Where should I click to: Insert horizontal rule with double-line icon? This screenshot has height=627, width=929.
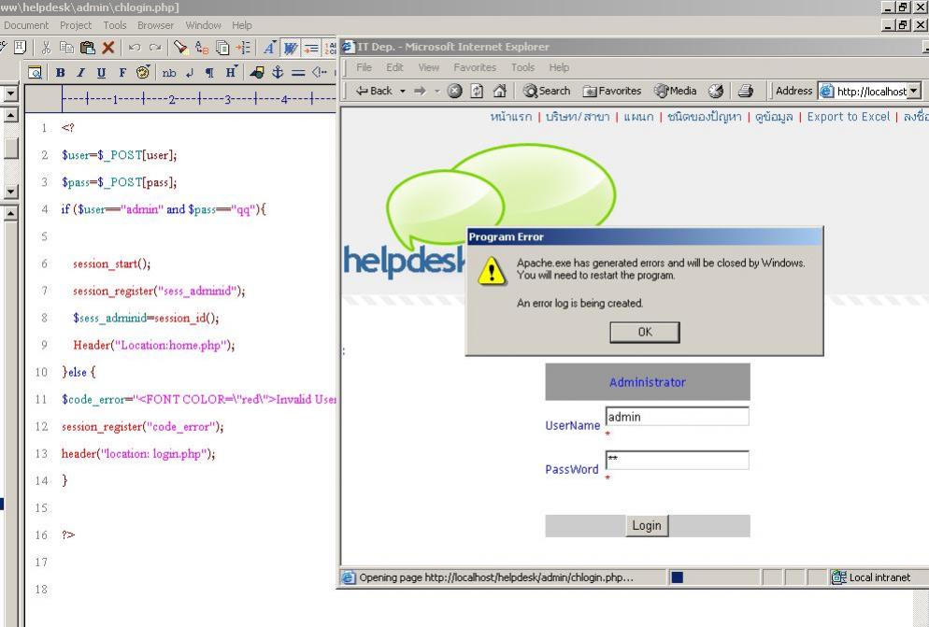pos(298,72)
